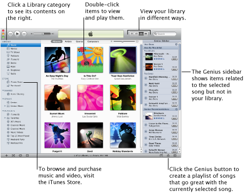
Task: Skip to the next track
Action: [24, 34]
